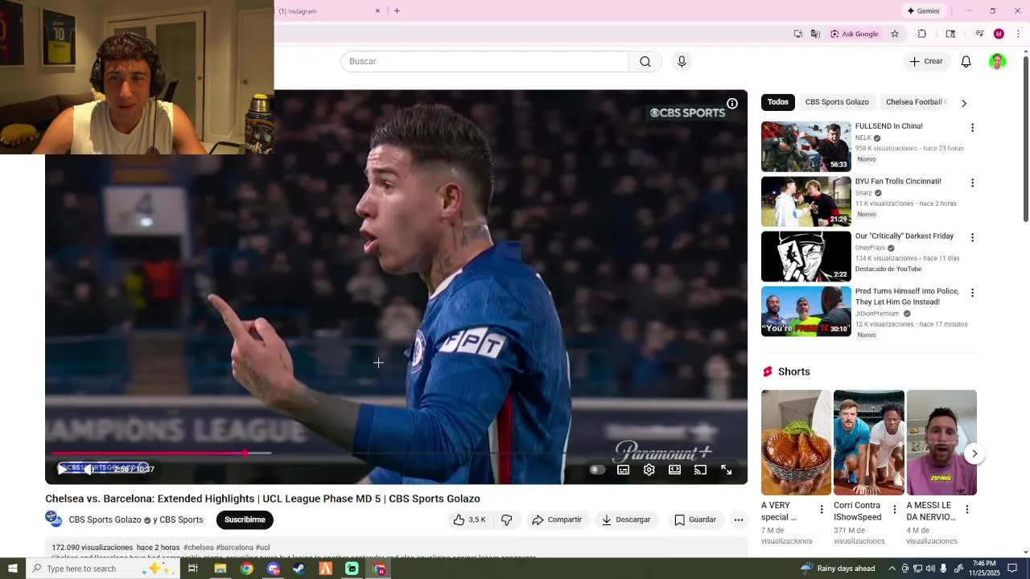Click the #chelsea hashtag

point(198,548)
